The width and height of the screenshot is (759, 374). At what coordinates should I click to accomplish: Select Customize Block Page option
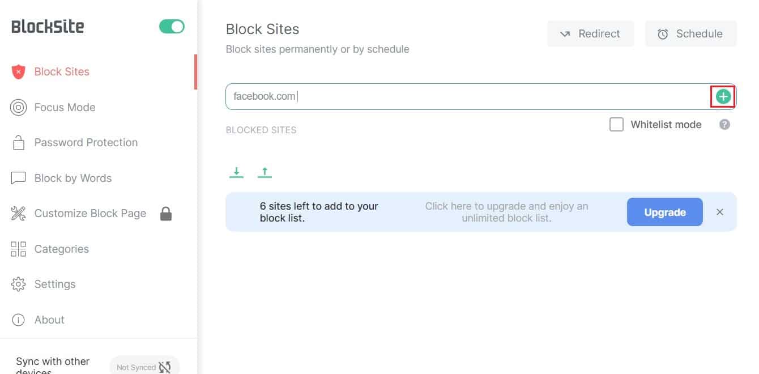90,213
